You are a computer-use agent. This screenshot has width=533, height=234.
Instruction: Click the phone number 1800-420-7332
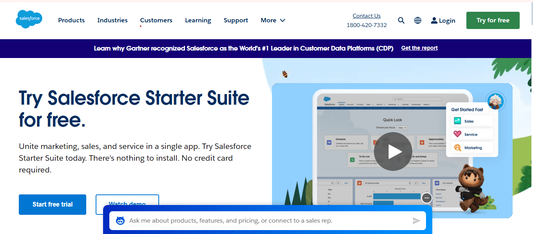click(366, 25)
